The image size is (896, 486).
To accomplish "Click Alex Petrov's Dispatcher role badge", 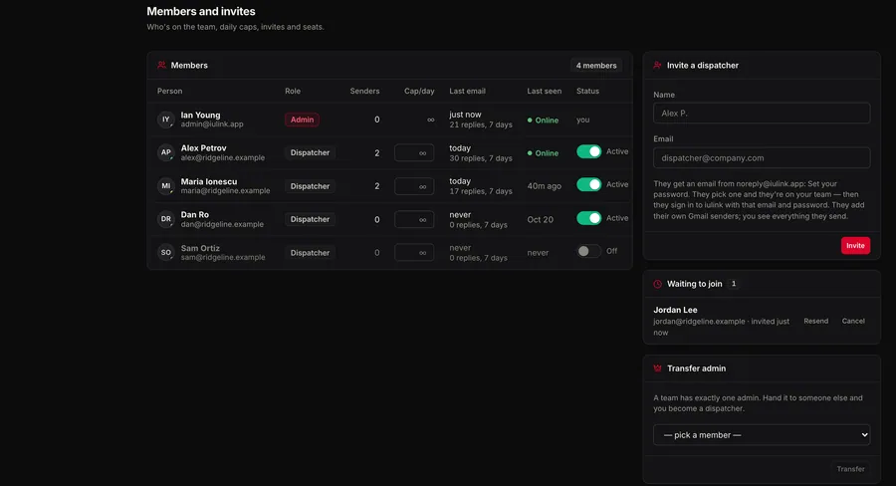I will pyautogui.click(x=310, y=152).
